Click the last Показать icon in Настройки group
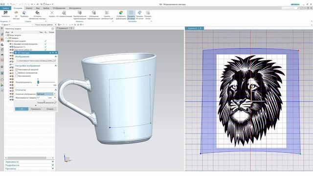 click(148, 13)
